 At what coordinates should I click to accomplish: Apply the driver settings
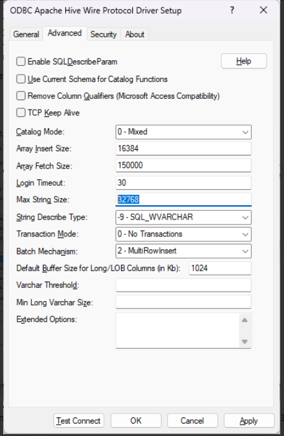pyautogui.click(x=249, y=420)
